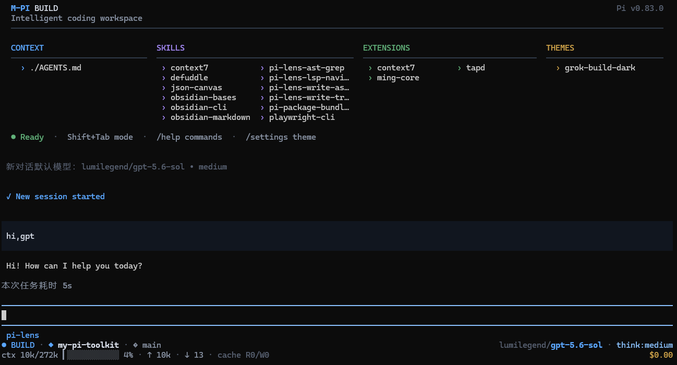This screenshot has height=365, width=677.
Task: Click the /help commands hint
Action: pyautogui.click(x=189, y=137)
